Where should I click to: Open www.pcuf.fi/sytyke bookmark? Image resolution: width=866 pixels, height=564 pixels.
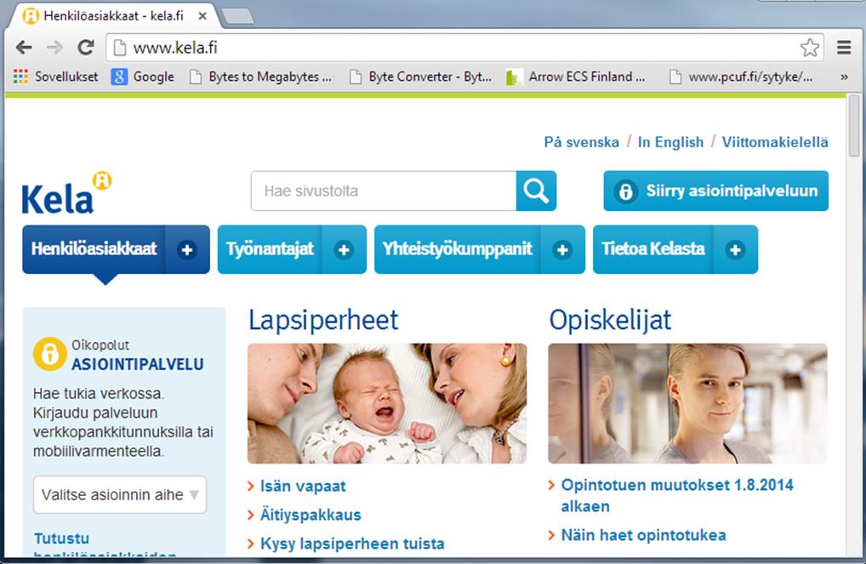tap(741, 77)
